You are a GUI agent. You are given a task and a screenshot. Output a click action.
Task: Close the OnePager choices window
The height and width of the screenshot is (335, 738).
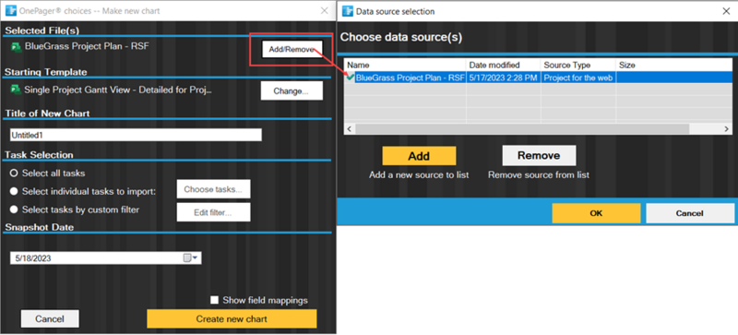[325, 11]
